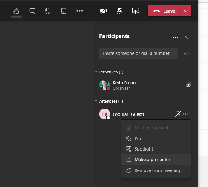The height and width of the screenshot is (187, 208).
Task: Choose Mute participant in the context menu
Action: 156,128
